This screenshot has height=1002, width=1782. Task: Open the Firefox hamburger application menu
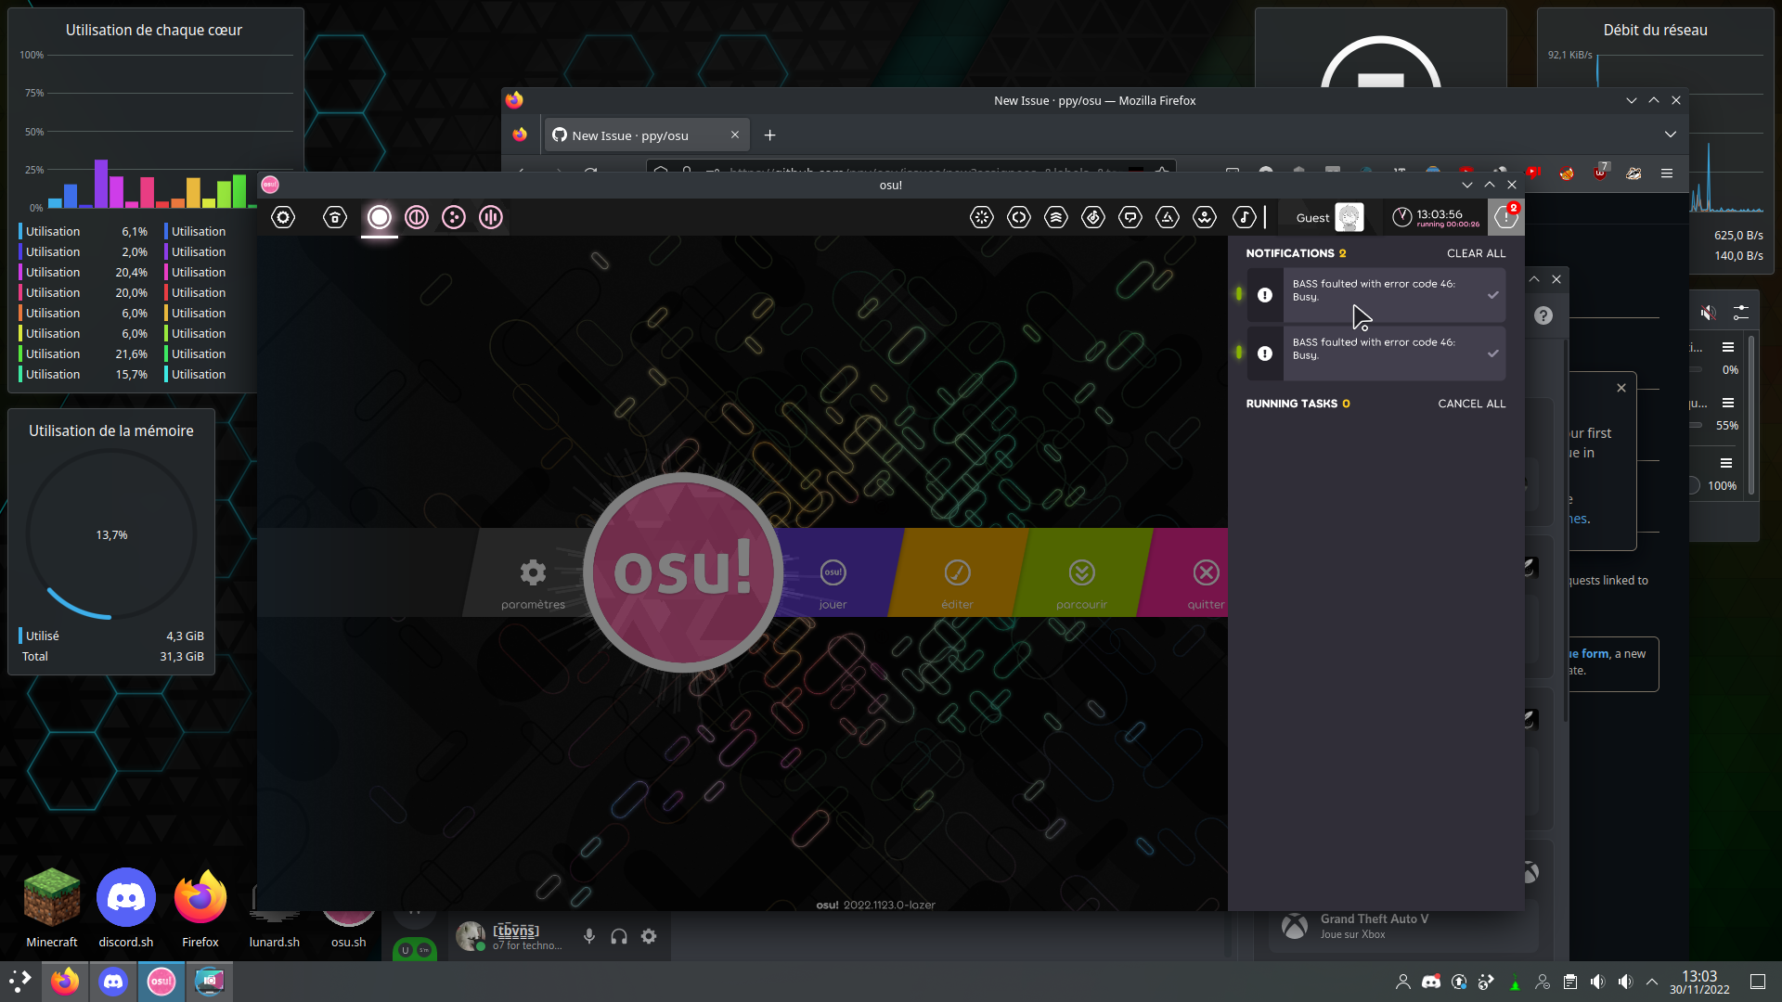coord(1667,173)
